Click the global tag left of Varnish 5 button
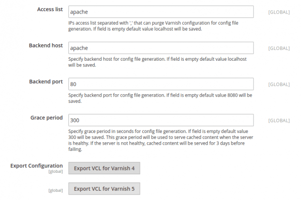 pos(55,190)
